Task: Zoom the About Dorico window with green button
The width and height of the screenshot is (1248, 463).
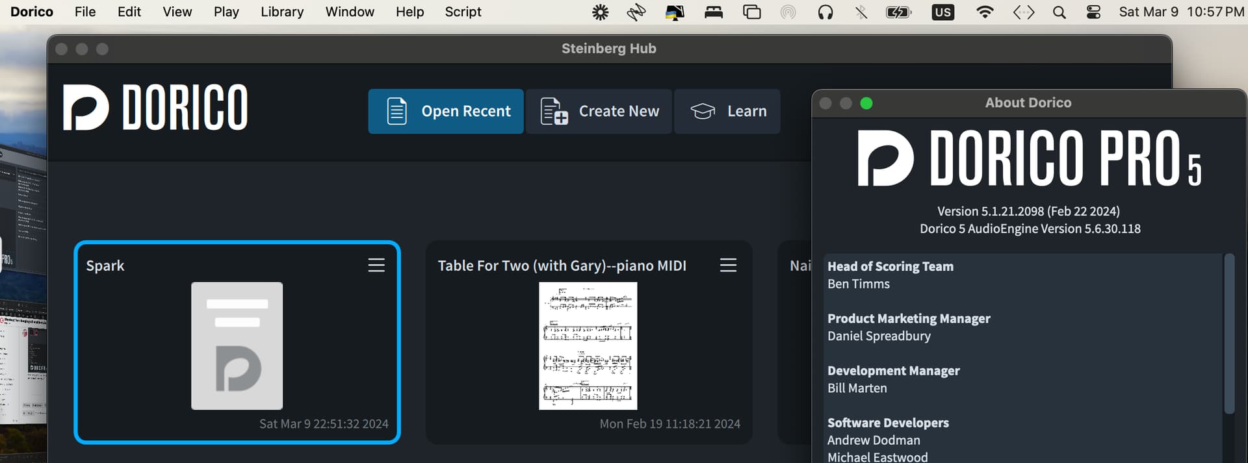Action: pos(866,103)
